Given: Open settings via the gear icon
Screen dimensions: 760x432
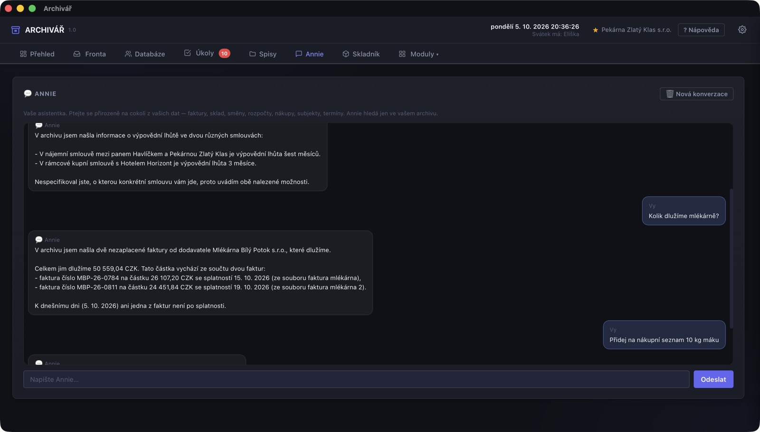Looking at the screenshot, I should pyautogui.click(x=742, y=30).
